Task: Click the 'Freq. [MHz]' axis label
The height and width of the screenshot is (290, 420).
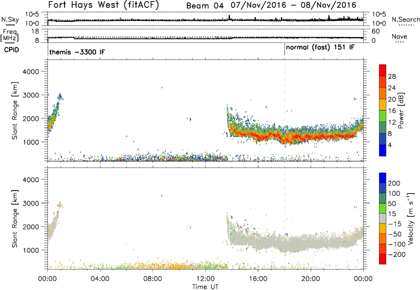Action: (x=9, y=35)
